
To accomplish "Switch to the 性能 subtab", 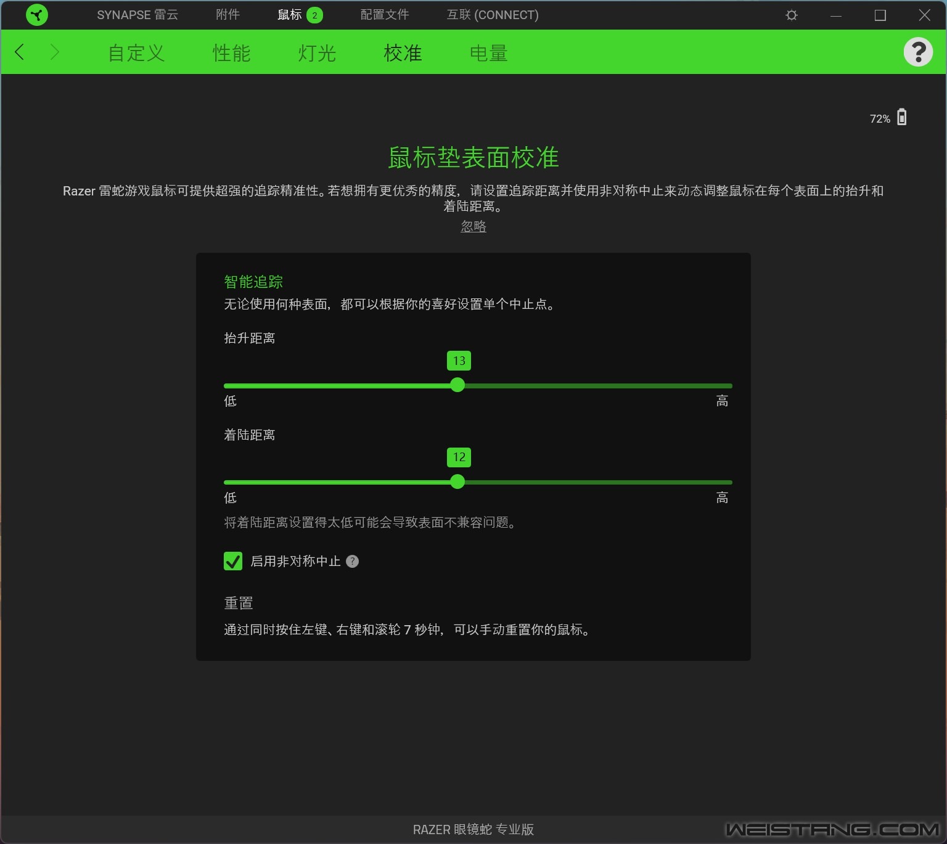I will pos(231,53).
